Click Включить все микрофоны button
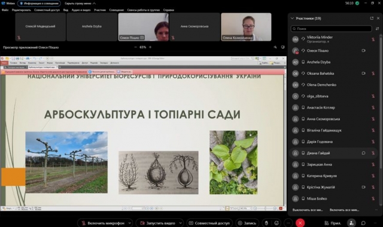 click(x=344, y=210)
